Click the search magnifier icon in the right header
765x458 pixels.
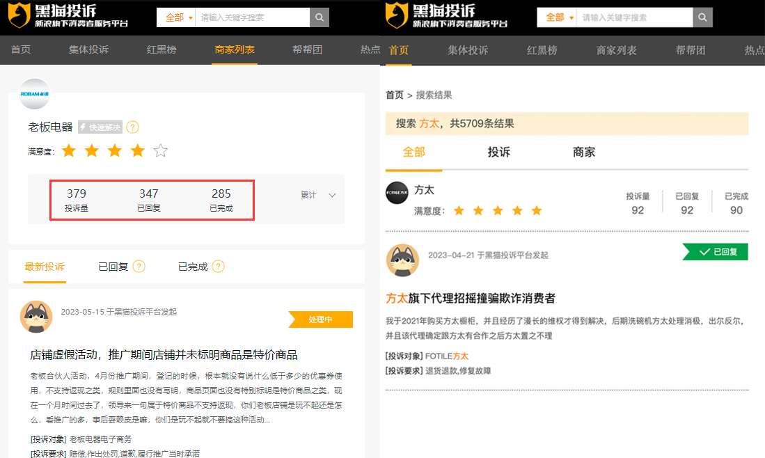tap(702, 17)
